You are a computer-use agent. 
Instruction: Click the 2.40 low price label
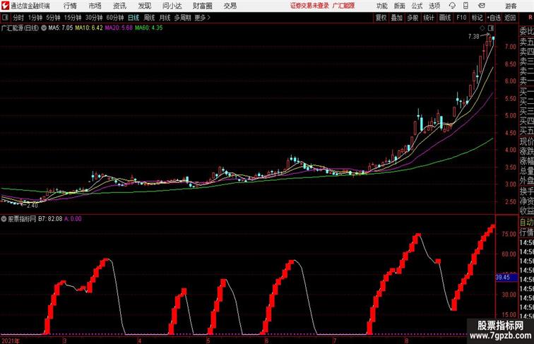32,206
